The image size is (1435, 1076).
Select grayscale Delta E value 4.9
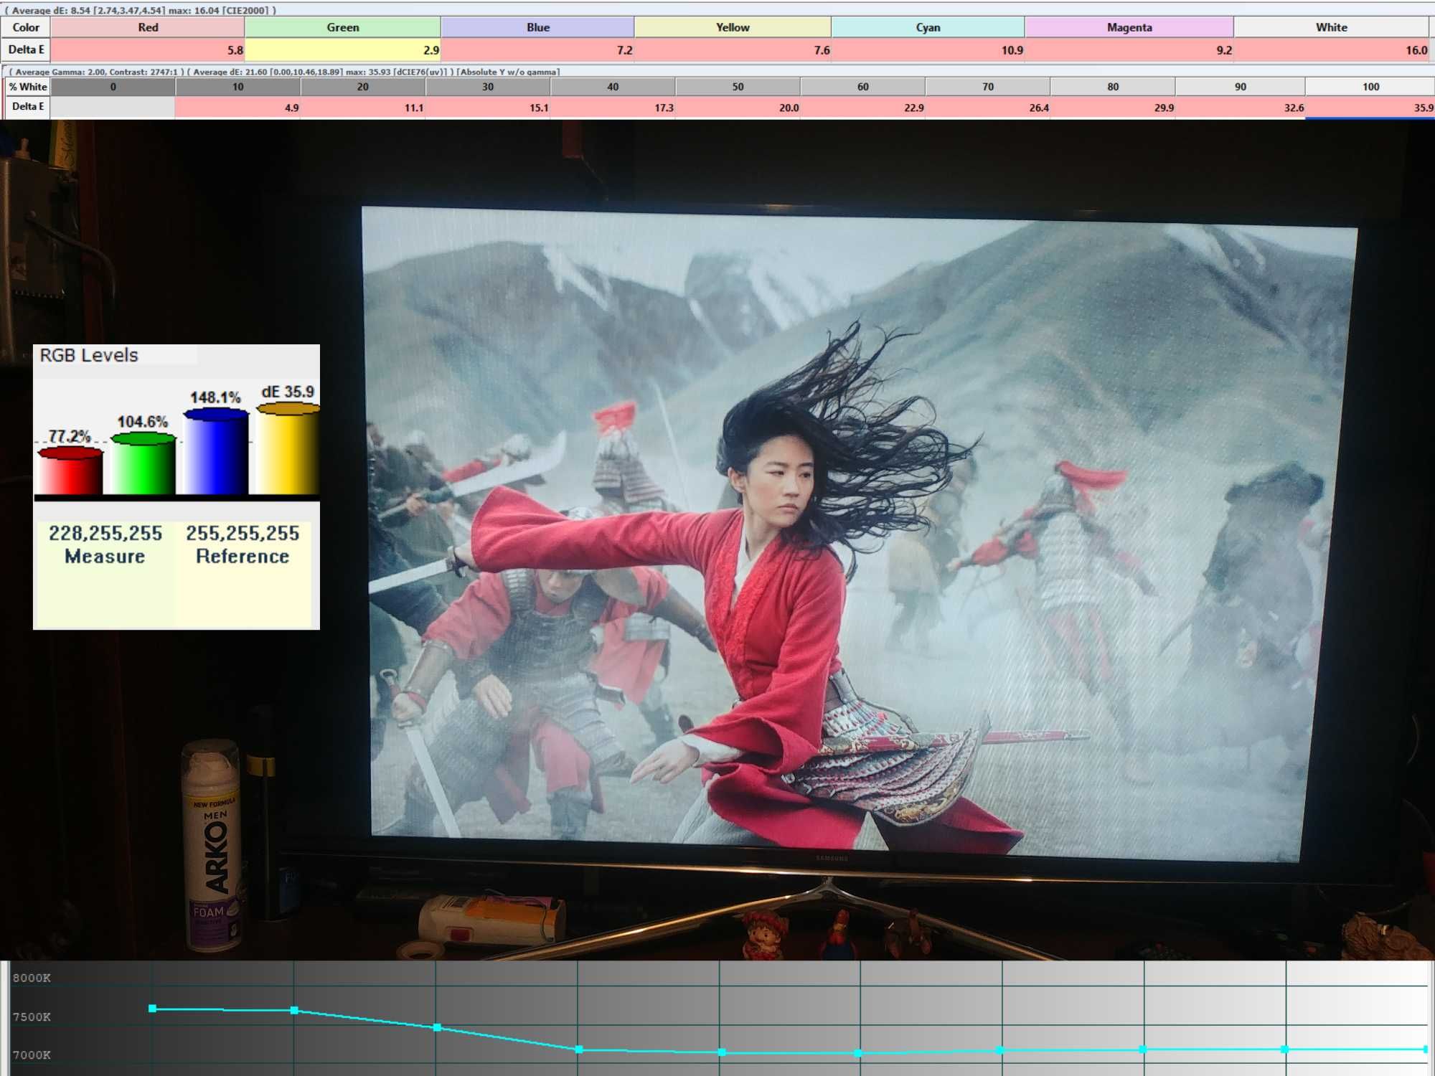(x=238, y=108)
